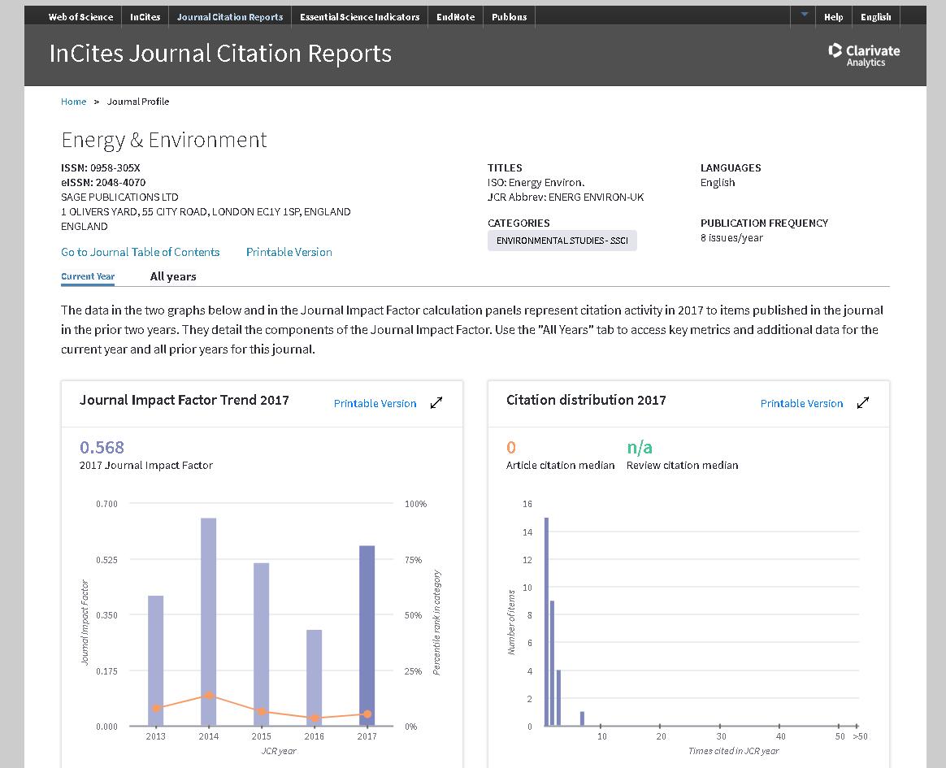The height and width of the screenshot is (768, 946).
Task: Open Printable Version of Citation distribution
Action: point(801,403)
